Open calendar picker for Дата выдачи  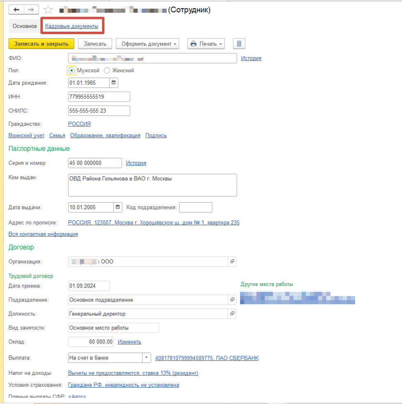[118, 207]
